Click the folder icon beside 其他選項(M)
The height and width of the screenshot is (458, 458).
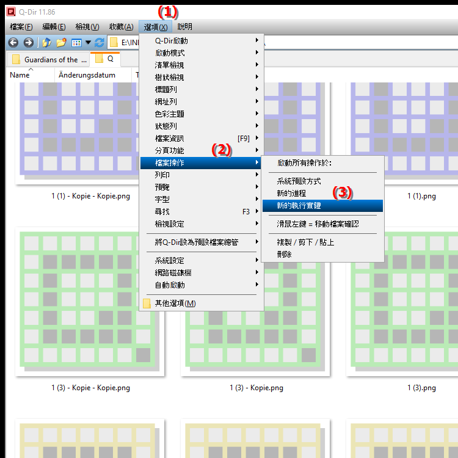[147, 304]
